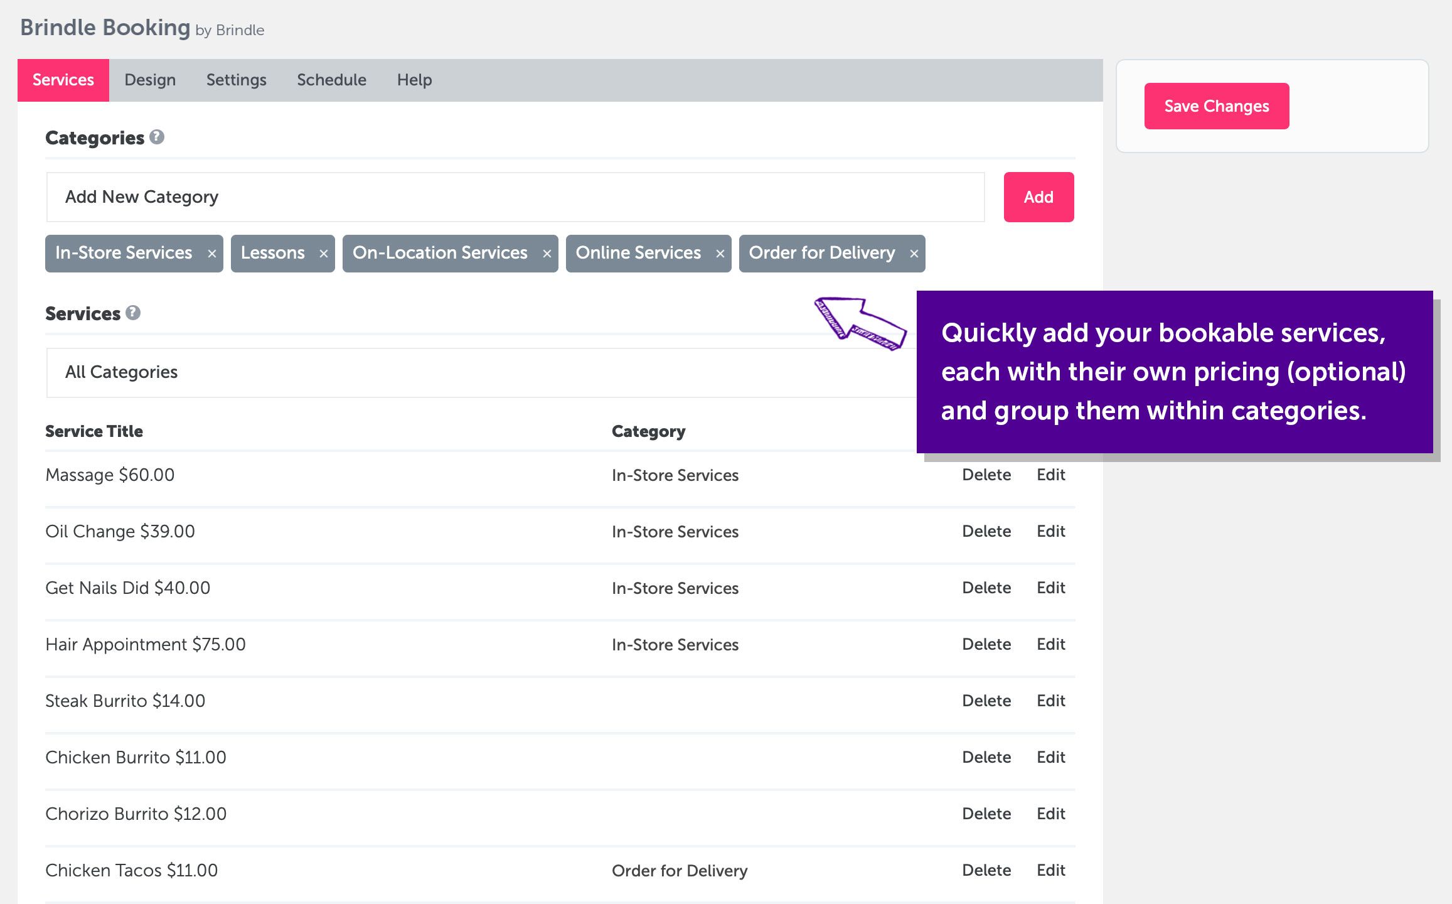Screen dimensions: 1452x904
Task: Edit the Chicken Tacos service
Action: [1051, 871]
